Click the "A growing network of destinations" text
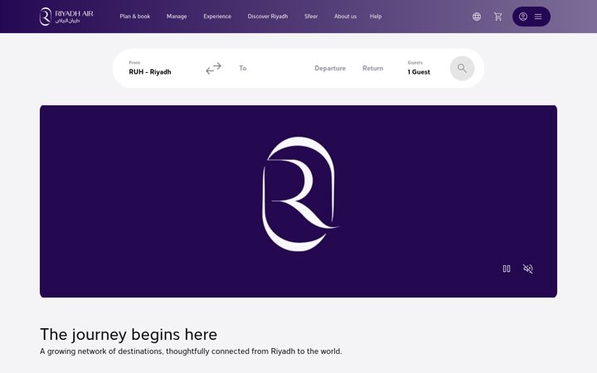 click(191, 351)
